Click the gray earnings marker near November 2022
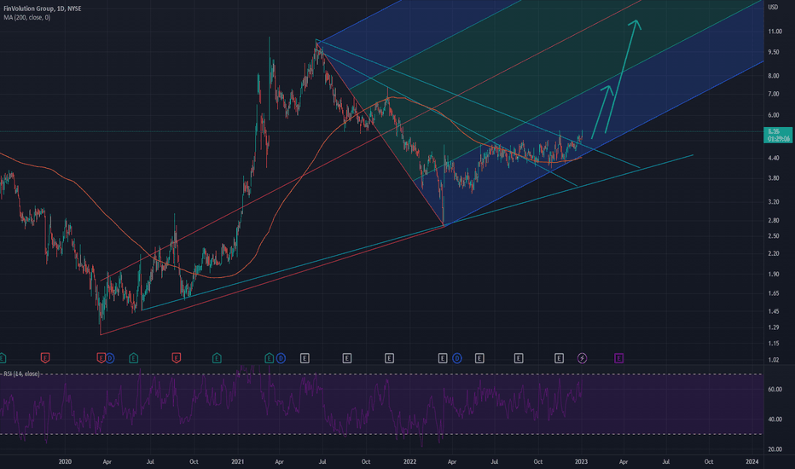This screenshot has height=469, width=795. [559, 358]
